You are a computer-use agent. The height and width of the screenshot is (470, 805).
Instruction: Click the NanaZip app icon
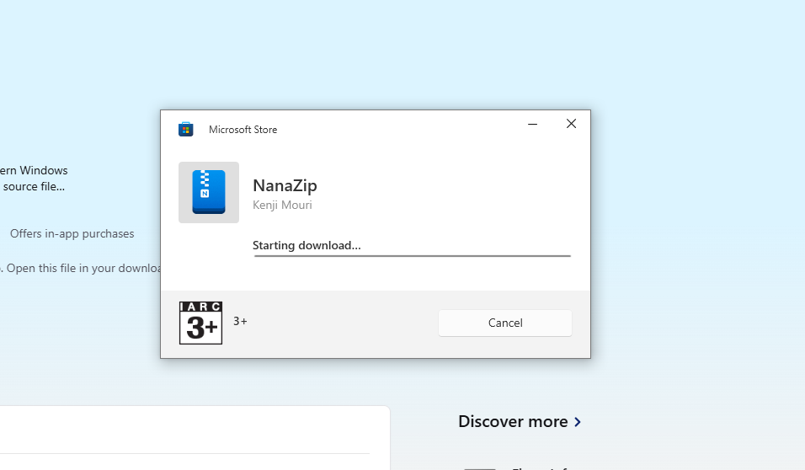pos(209,192)
